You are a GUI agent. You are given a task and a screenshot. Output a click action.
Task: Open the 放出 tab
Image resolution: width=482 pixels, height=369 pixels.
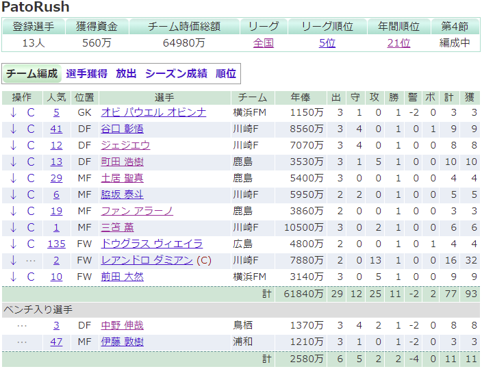pos(126,74)
